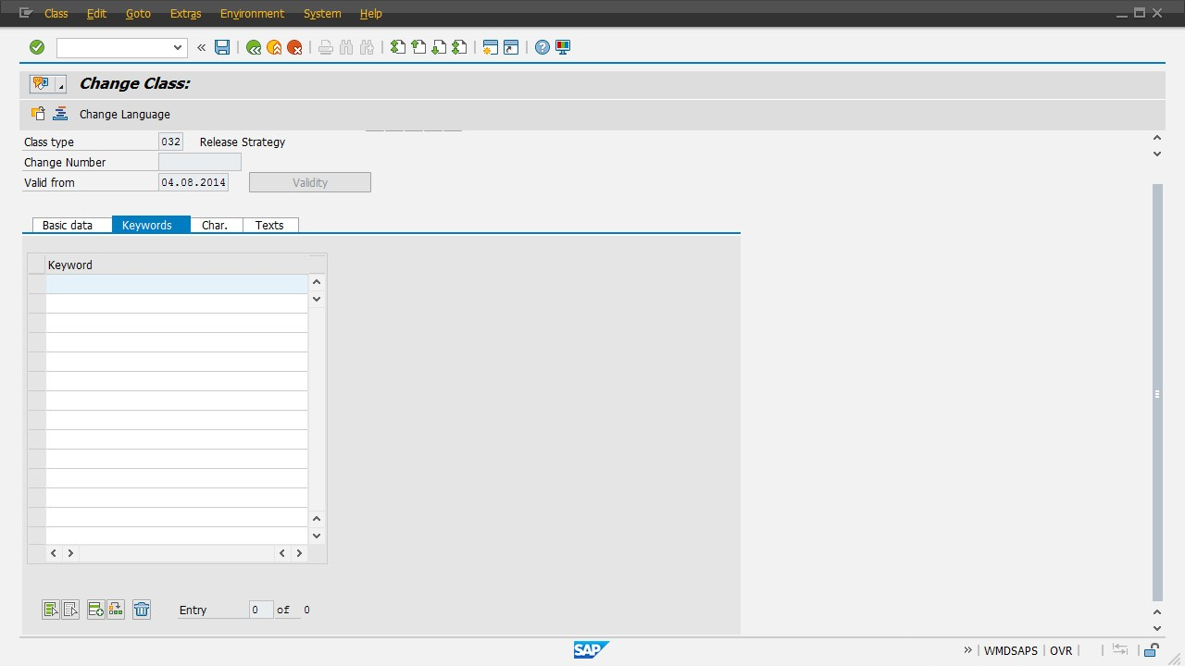This screenshot has width=1185, height=666.
Task: Expand the status bar double-arrow chevron
Action: 968,650
